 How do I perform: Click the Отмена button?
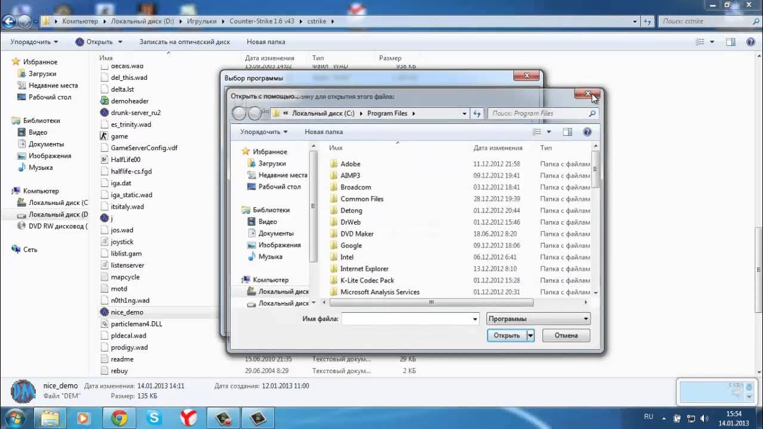click(566, 335)
